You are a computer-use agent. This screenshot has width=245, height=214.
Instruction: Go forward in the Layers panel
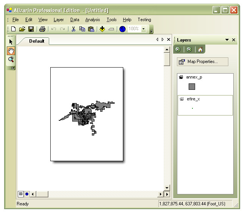coord(189,49)
